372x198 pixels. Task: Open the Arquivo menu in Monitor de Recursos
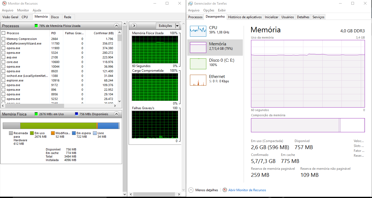[8, 10]
